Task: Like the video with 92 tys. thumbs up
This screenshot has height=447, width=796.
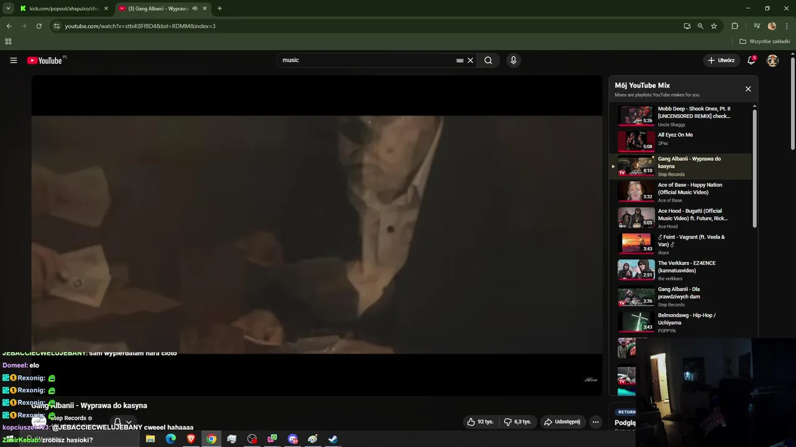Action: coord(480,422)
